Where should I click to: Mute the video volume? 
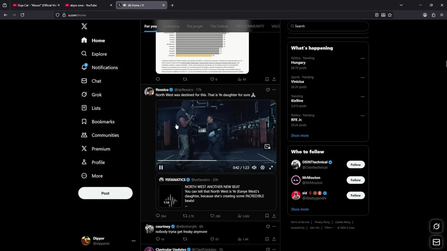point(254,168)
